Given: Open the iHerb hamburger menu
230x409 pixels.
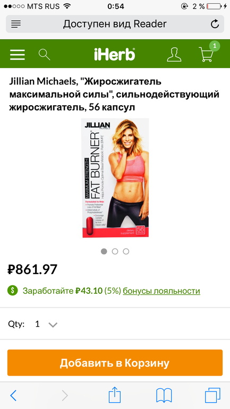Looking at the screenshot, I should (18, 55).
